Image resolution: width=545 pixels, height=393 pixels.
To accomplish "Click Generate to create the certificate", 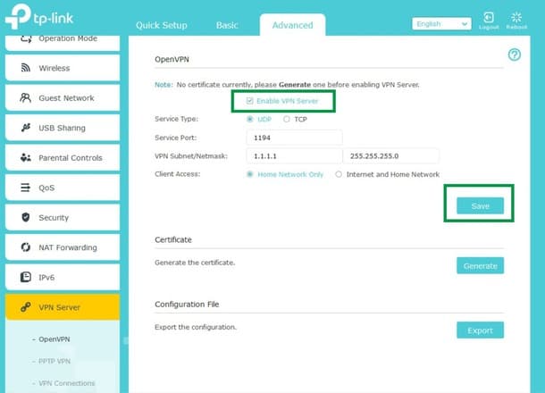I will pos(480,266).
